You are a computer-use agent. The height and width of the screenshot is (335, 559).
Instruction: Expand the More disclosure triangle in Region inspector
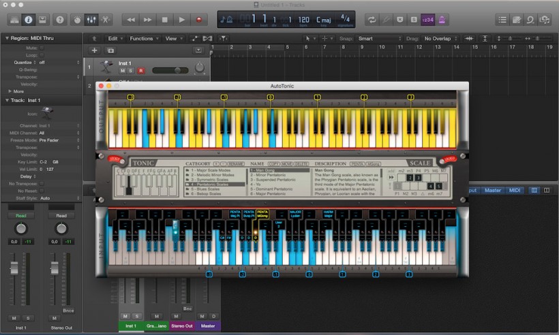coord(10,91)
